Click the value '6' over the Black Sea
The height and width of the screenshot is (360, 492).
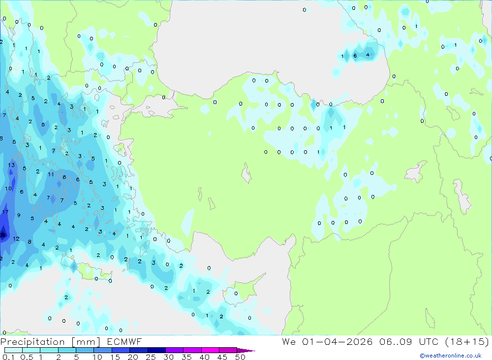pyautogui.click(x=355, y=56)
